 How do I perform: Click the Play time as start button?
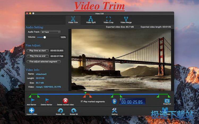[x=38, y=51]
